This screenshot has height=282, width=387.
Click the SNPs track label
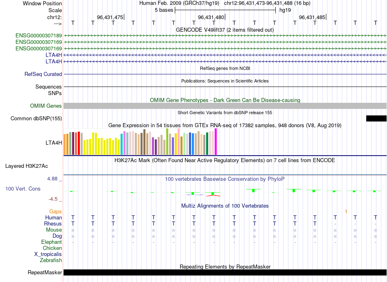click(55, 93)
